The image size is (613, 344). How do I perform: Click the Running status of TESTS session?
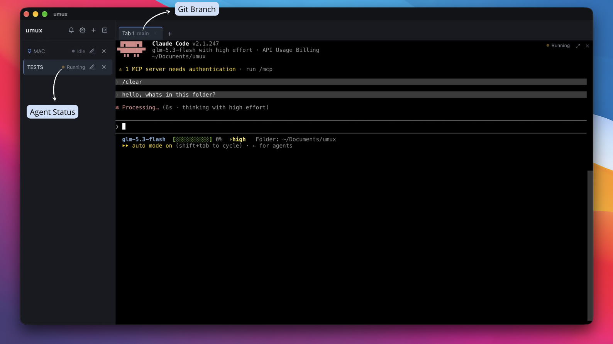click(x=73, y=67)
